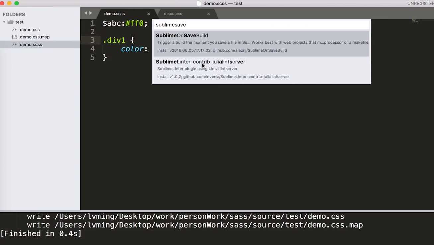
Task: Click line number 4 in gutter
Action: click(x=92, y=49)
